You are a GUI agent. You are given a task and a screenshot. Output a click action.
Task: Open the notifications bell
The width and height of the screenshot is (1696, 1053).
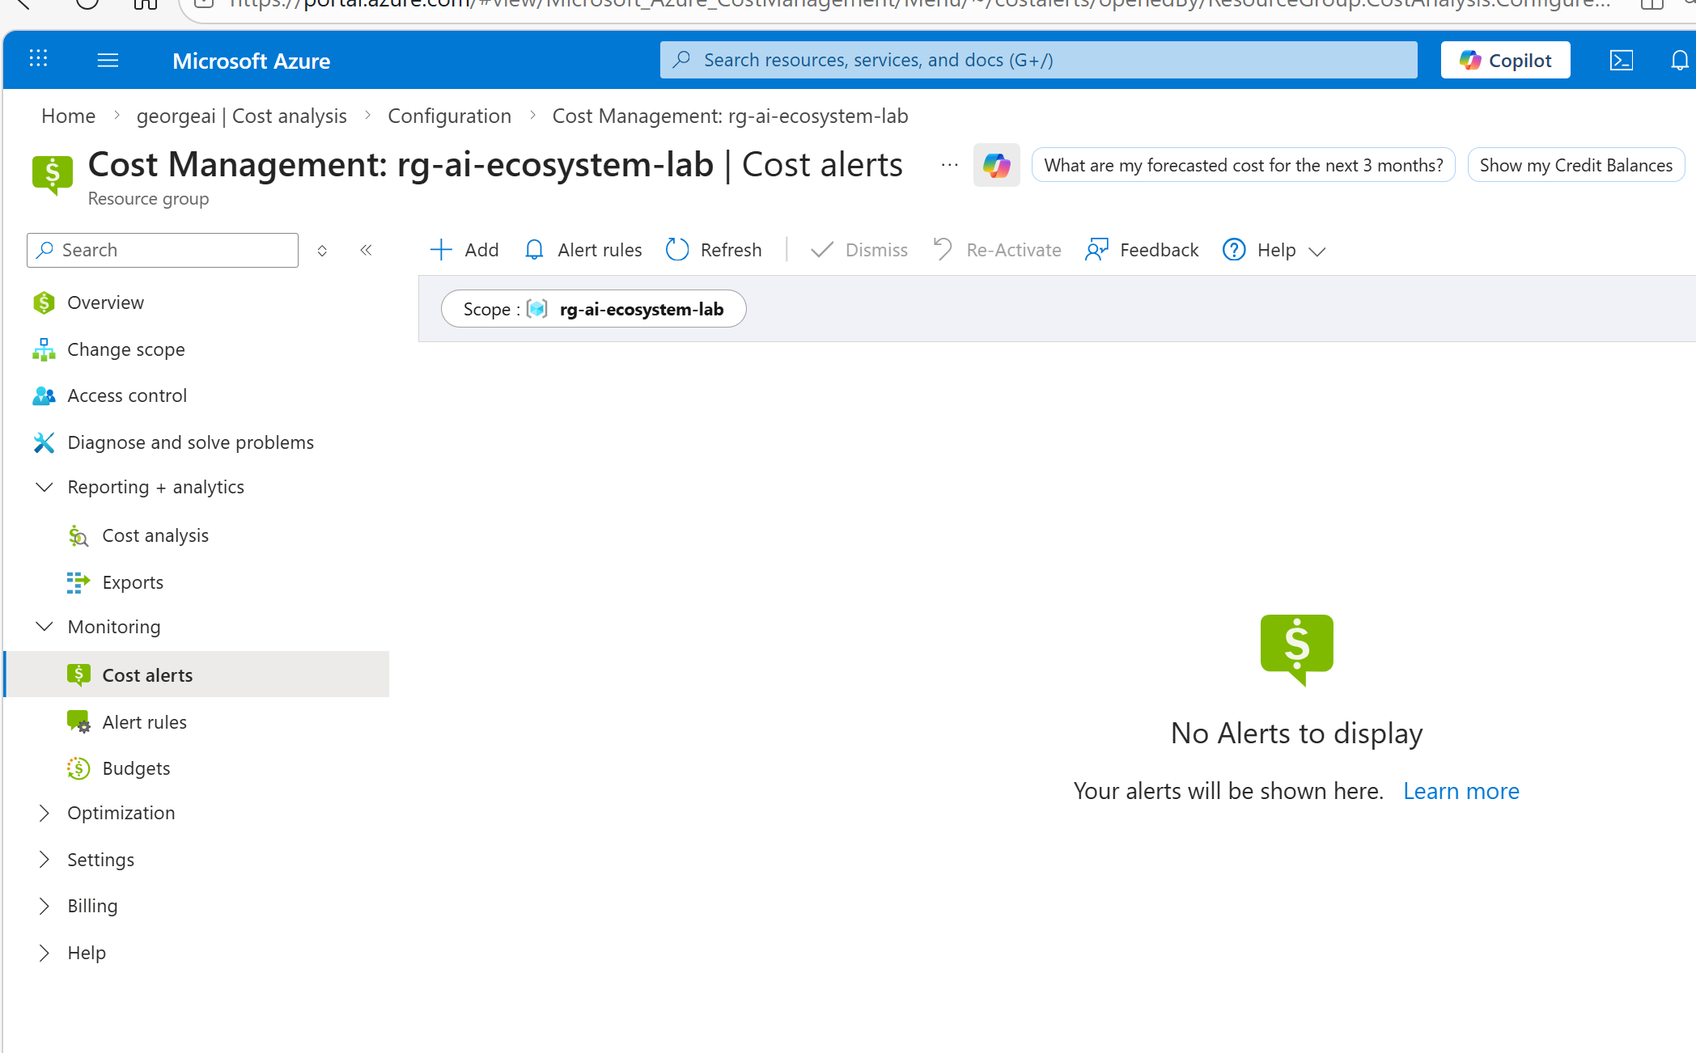(x=1680, y=61)
